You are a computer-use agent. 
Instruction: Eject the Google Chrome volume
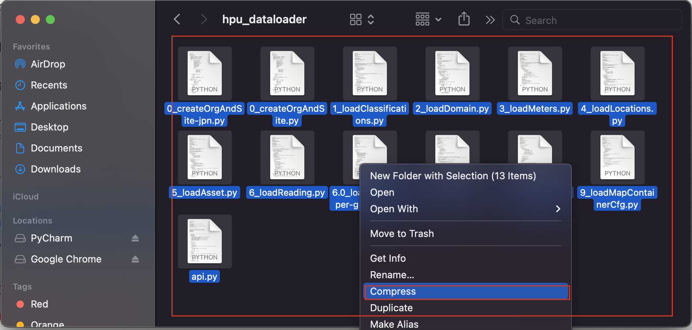coord(135,259)
